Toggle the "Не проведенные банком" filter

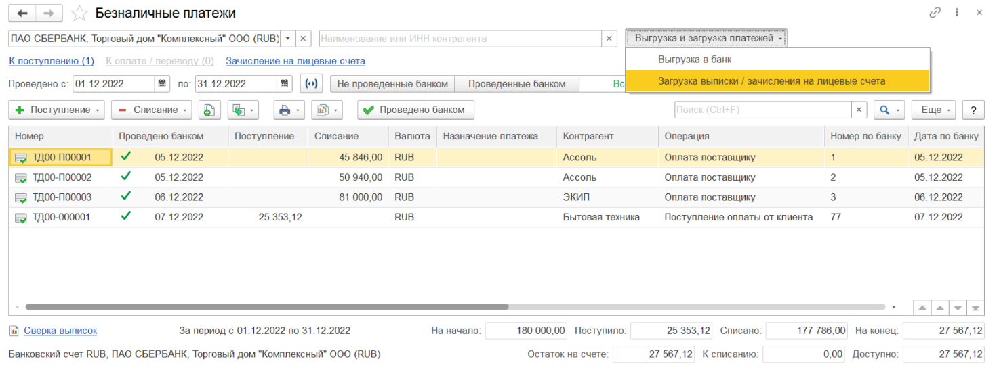[392, 84]
